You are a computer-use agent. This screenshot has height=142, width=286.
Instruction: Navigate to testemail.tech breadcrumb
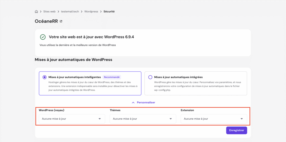(x=70, y=12)
